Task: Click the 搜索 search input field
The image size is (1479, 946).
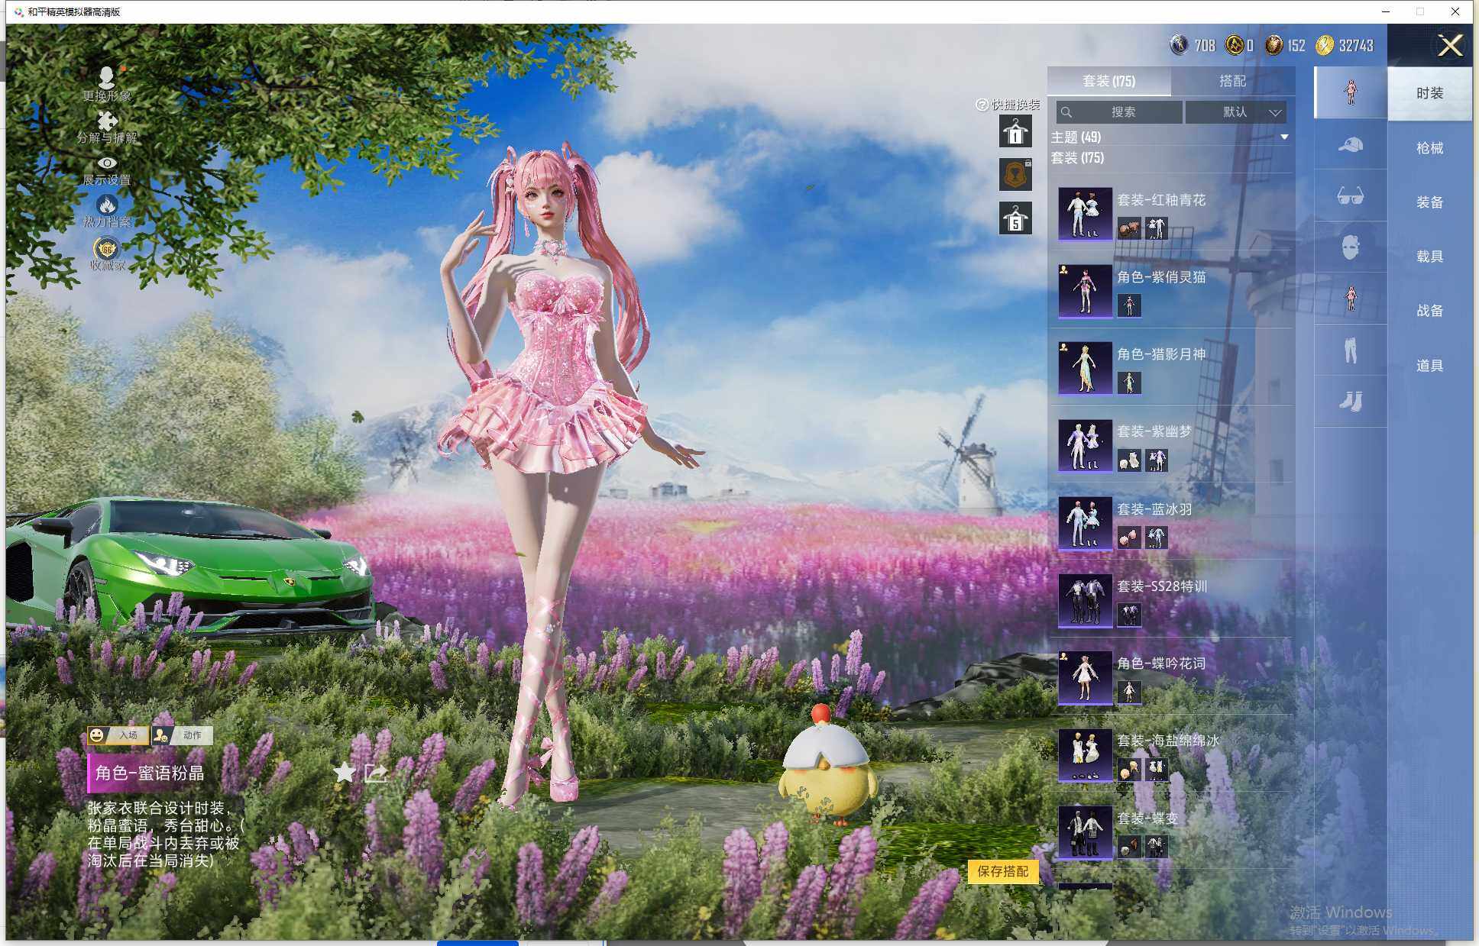Action: point(1119,112)
